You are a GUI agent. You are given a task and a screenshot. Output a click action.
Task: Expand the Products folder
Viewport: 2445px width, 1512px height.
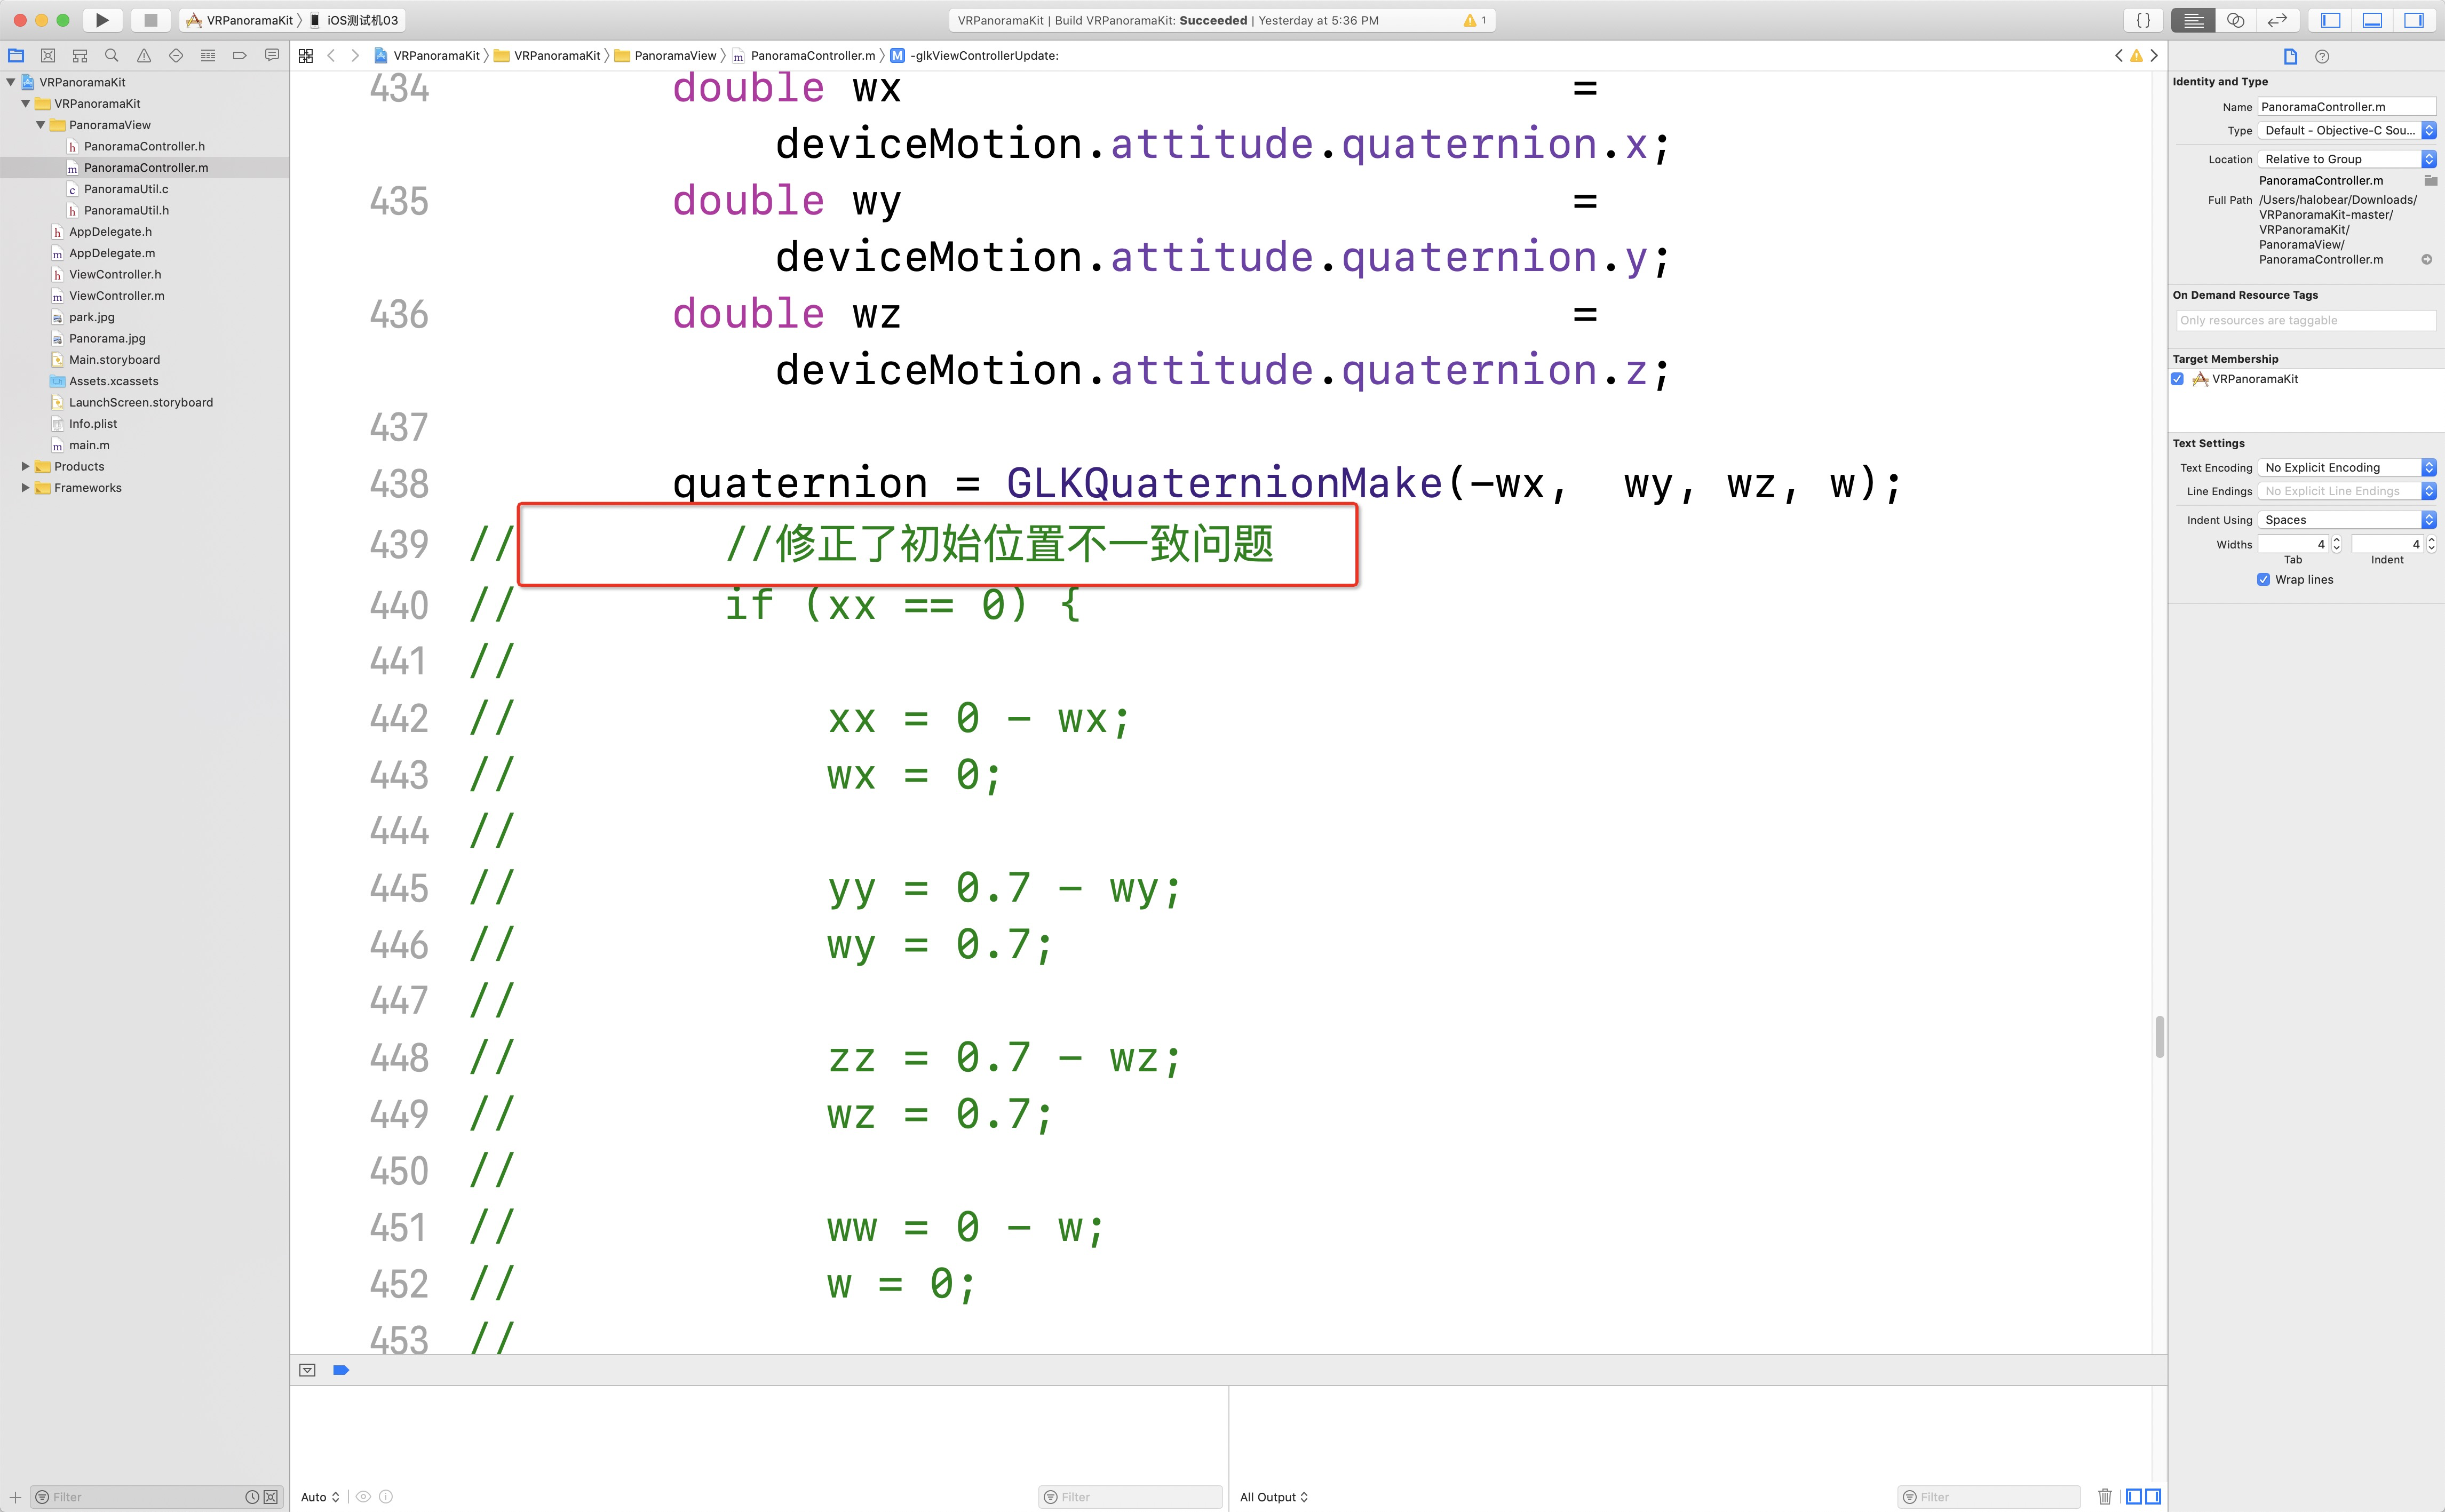(x=25, y=467)
